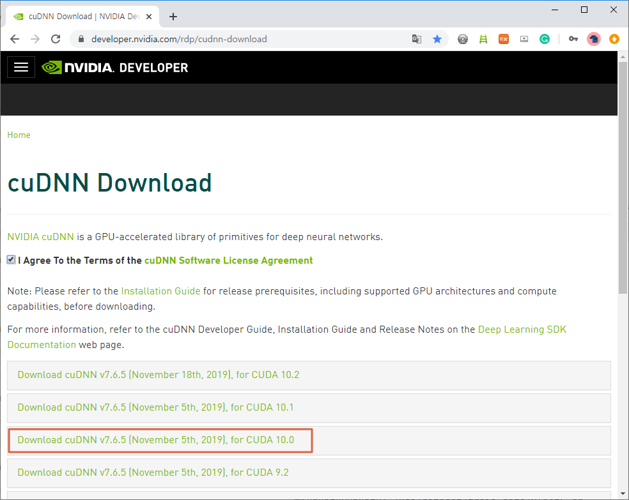Uncheck the license agreement checkbox

(x=12, y=260)
